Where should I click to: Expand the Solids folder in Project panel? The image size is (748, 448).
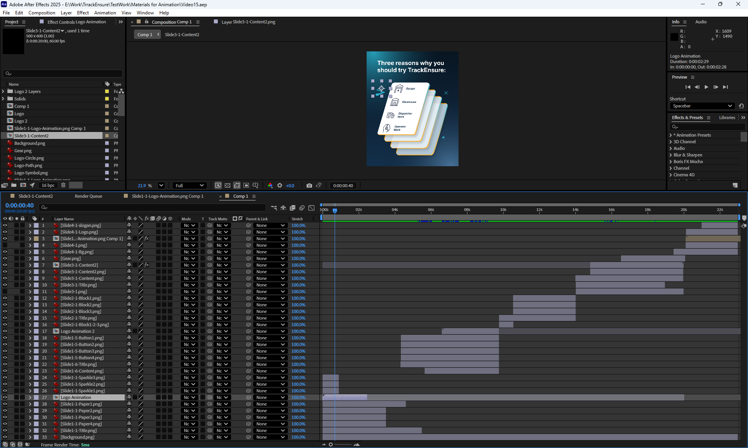pos(3,99)
